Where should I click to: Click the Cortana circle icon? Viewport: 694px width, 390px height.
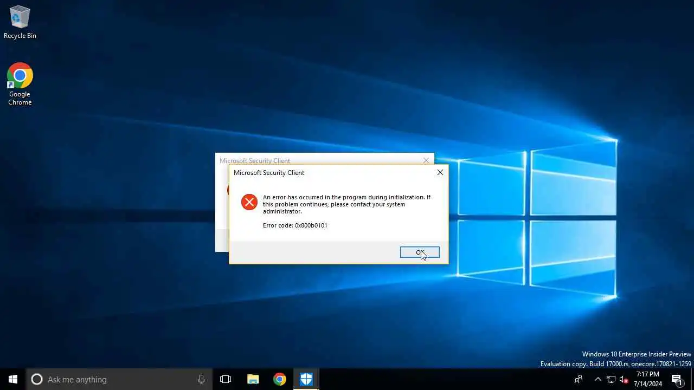click(x=37, y=379)
